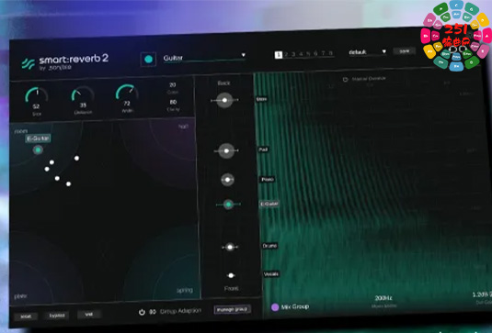Click the smart:reverb 2 sonible logo
Viewport: 492px width, 333px height.
[65, 61]
